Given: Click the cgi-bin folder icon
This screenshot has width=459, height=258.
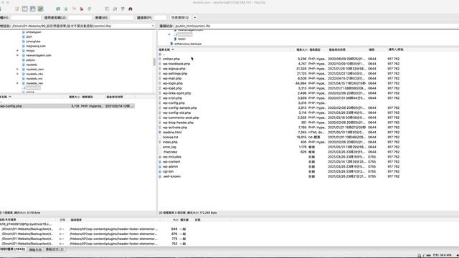Looking at the screenshot, I should [x=160, y=172].
